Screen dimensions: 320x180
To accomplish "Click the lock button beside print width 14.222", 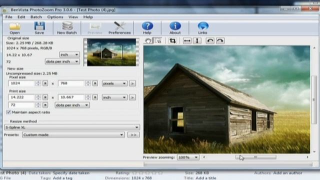I will click(x=45, y=97).
